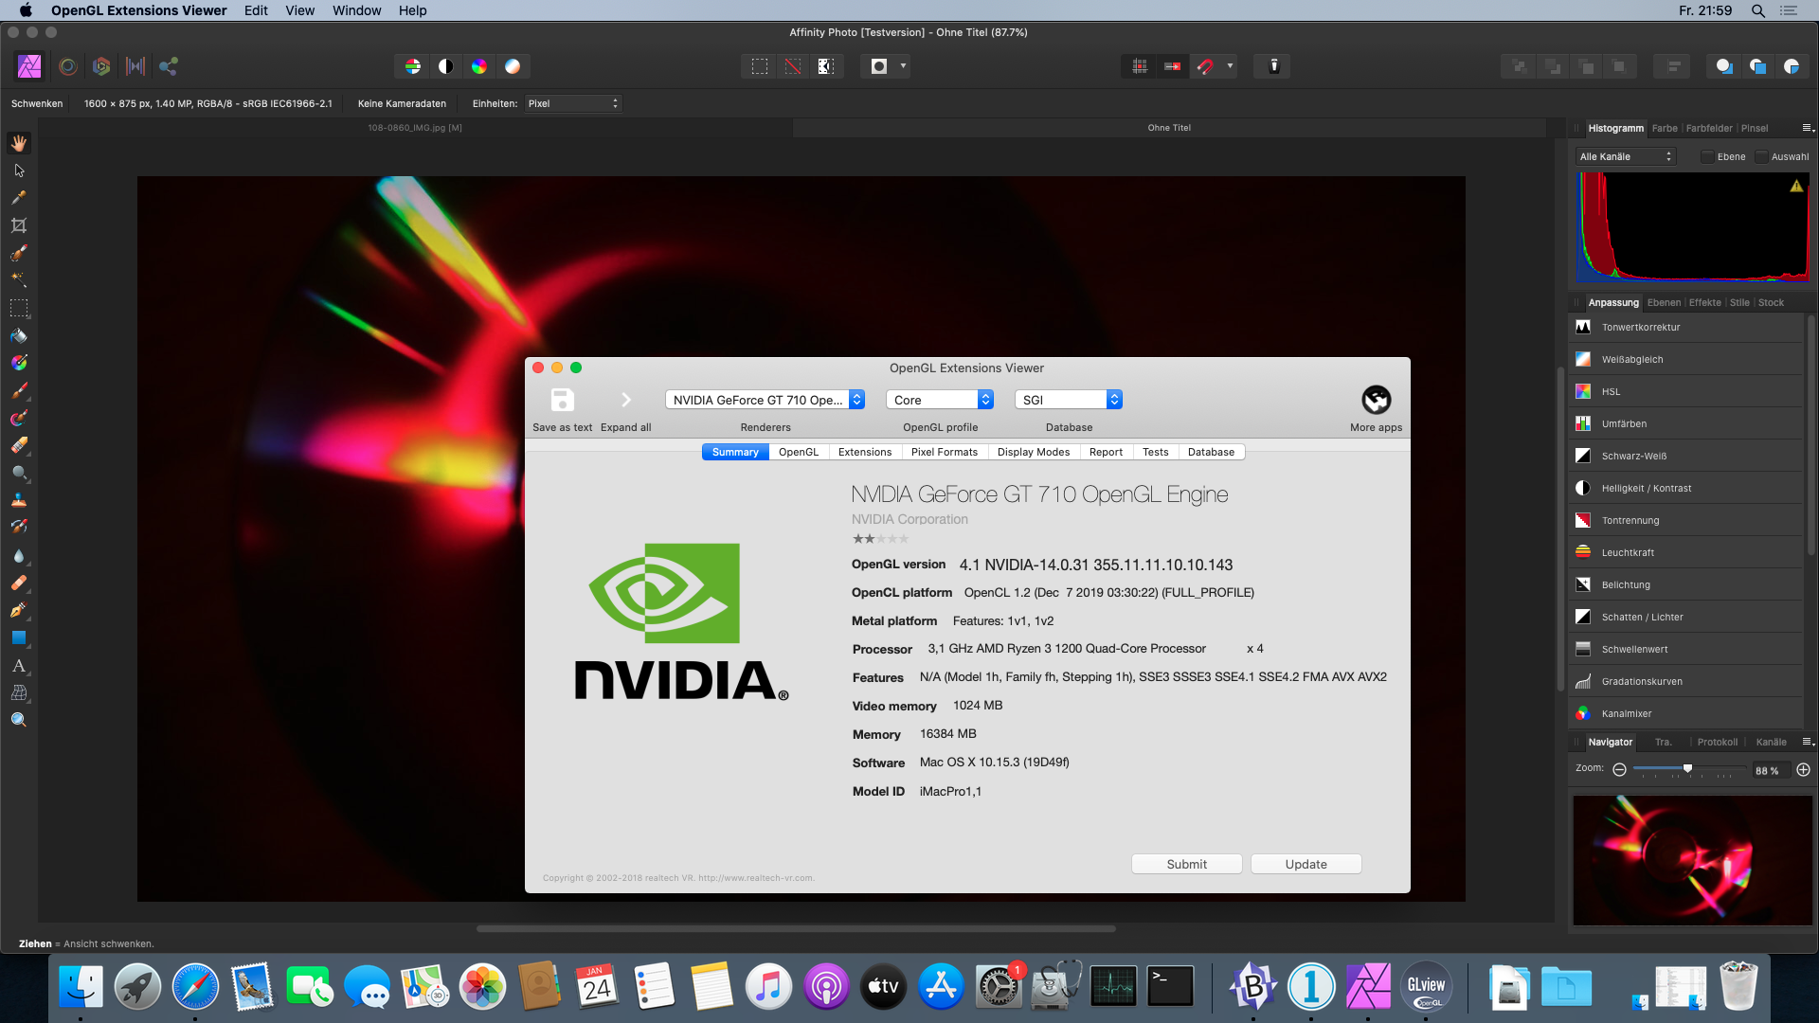Open the Ebenen panel tab

click(1664, 303)
